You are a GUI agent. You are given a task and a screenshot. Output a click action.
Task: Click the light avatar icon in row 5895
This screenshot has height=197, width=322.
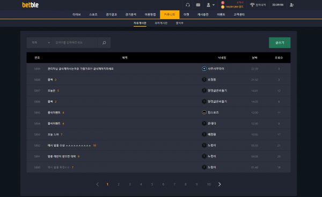[204, 112]
